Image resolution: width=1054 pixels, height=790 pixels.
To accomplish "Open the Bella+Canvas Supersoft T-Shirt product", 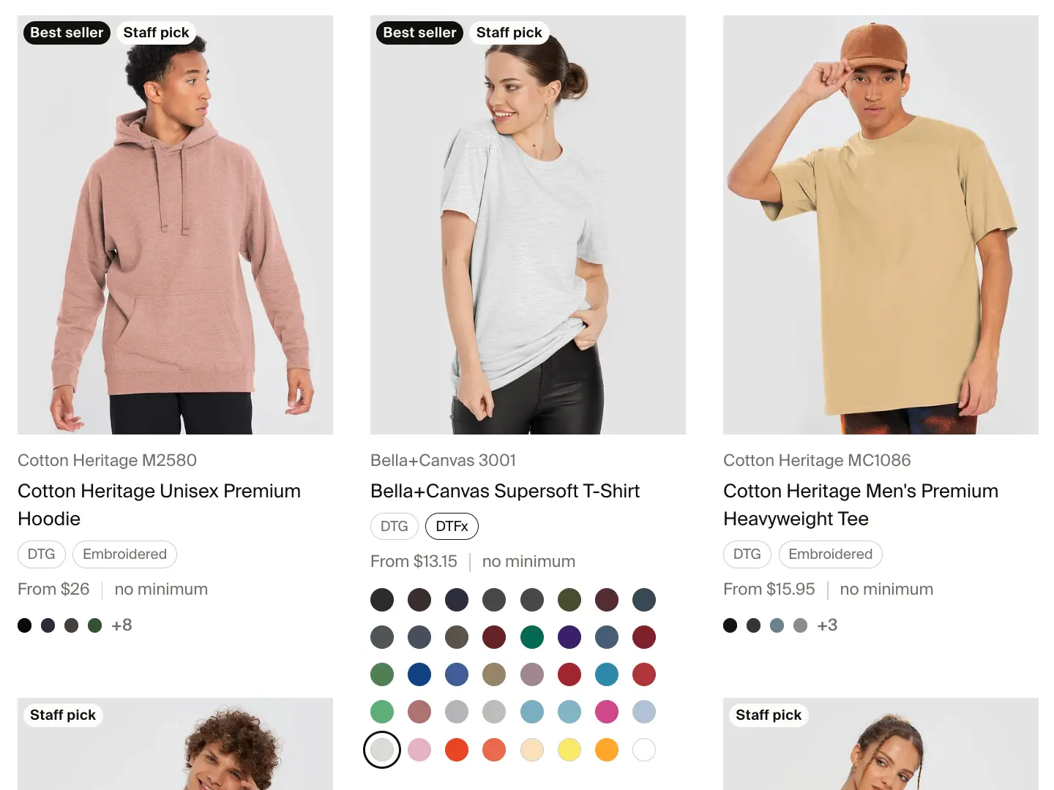I will pos(505,491).
